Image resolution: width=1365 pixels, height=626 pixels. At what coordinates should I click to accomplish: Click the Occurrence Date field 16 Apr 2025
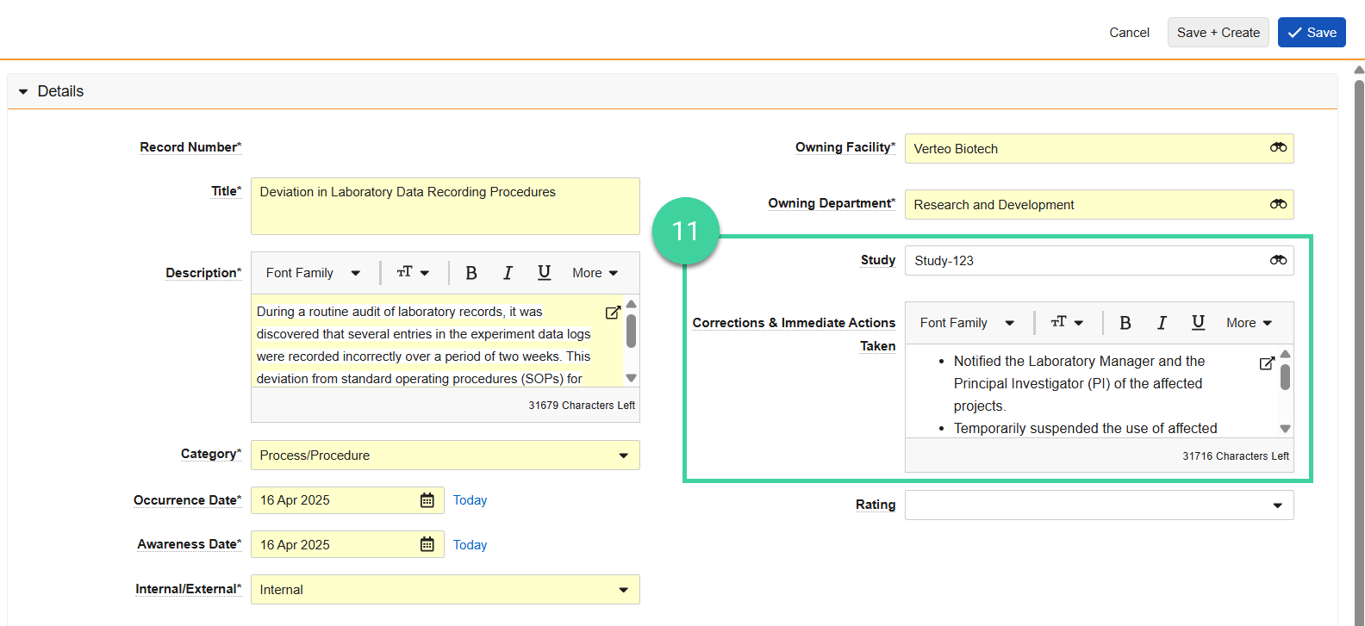click(x=347, y=500)
